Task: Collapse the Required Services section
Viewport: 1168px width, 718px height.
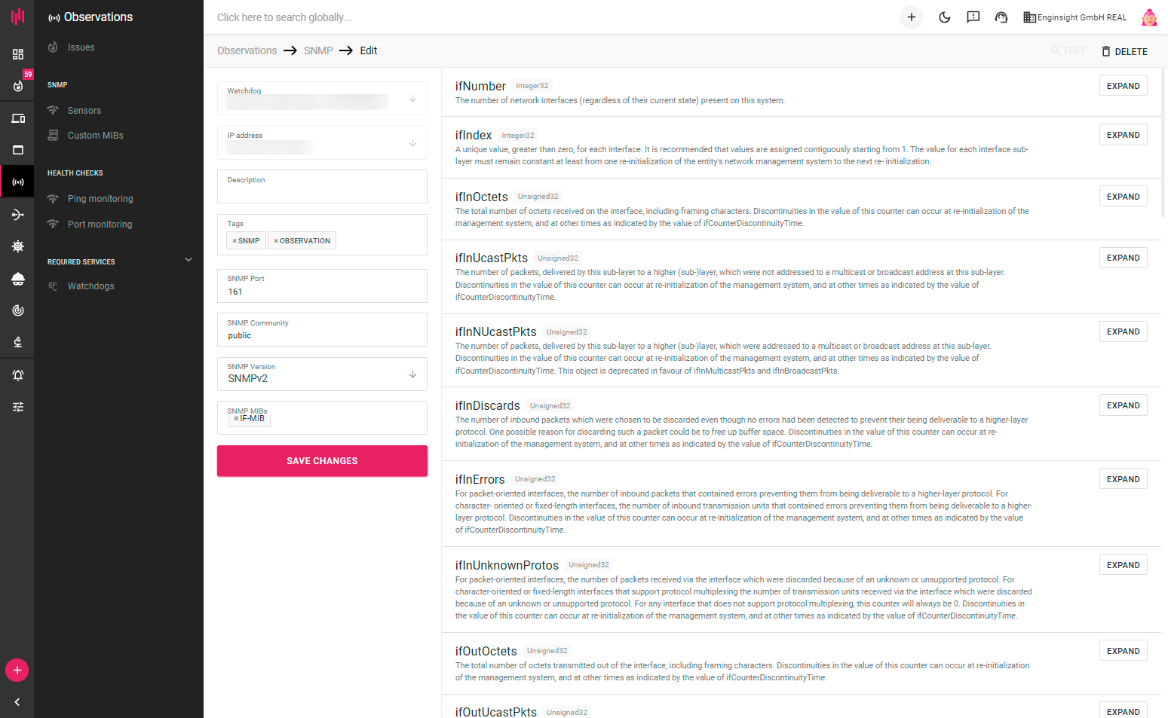Action: [x=189, y=260]
